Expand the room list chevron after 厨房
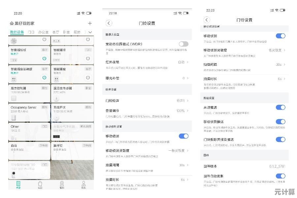This screenshot has height=198, width=297. coord(90,32)
